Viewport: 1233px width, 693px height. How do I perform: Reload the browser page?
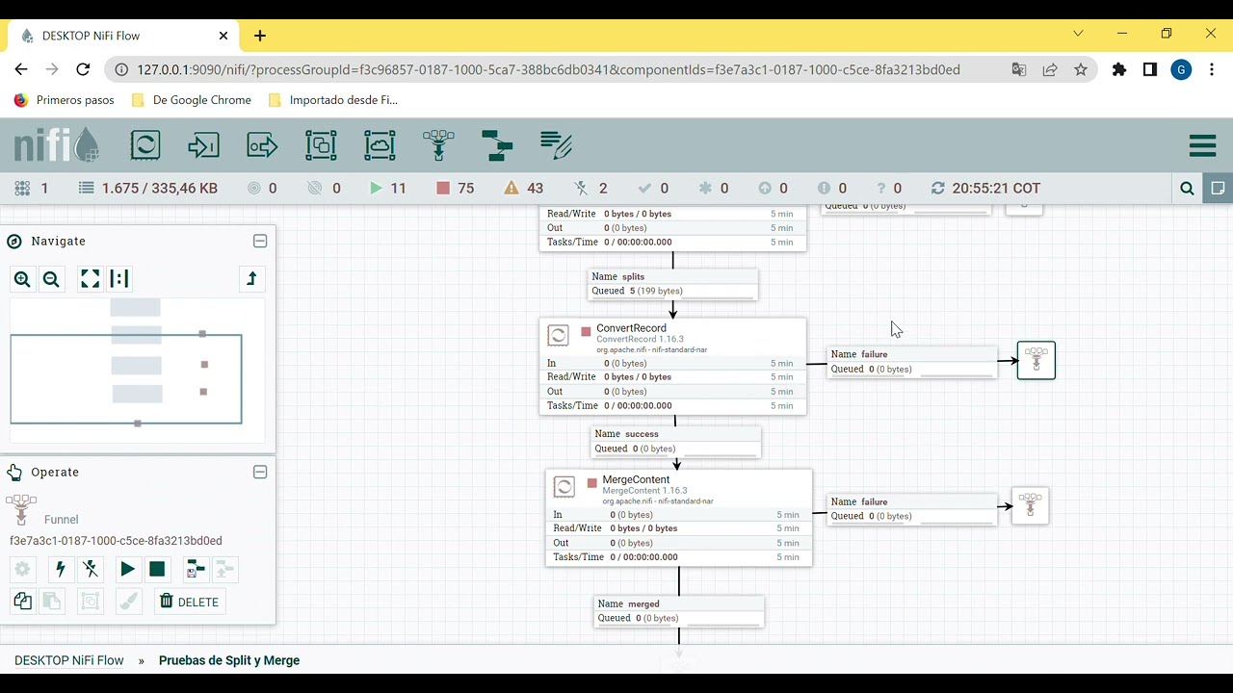(x=83, y=69)
